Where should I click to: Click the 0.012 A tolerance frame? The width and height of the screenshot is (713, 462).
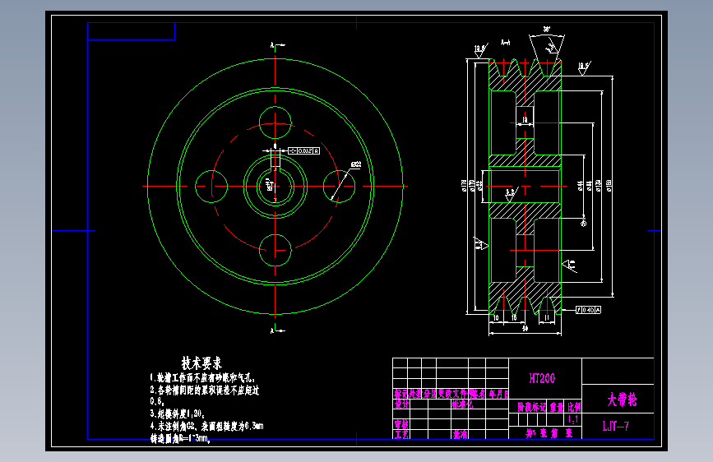pyautogui.click(x=303, y=150)
